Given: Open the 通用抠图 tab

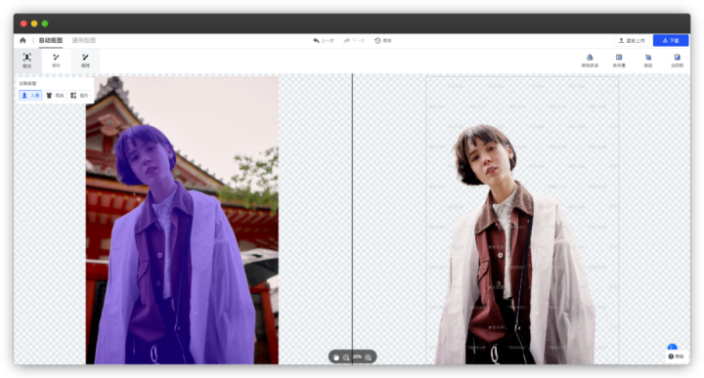Looking at the screenshot, I should pyautogui.click(x=84, y=40).
